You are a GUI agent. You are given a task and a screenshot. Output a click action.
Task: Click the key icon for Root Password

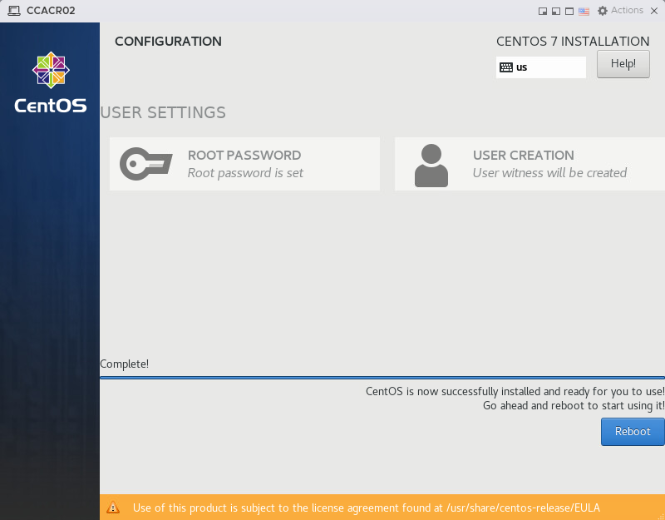tap(145, 164)
